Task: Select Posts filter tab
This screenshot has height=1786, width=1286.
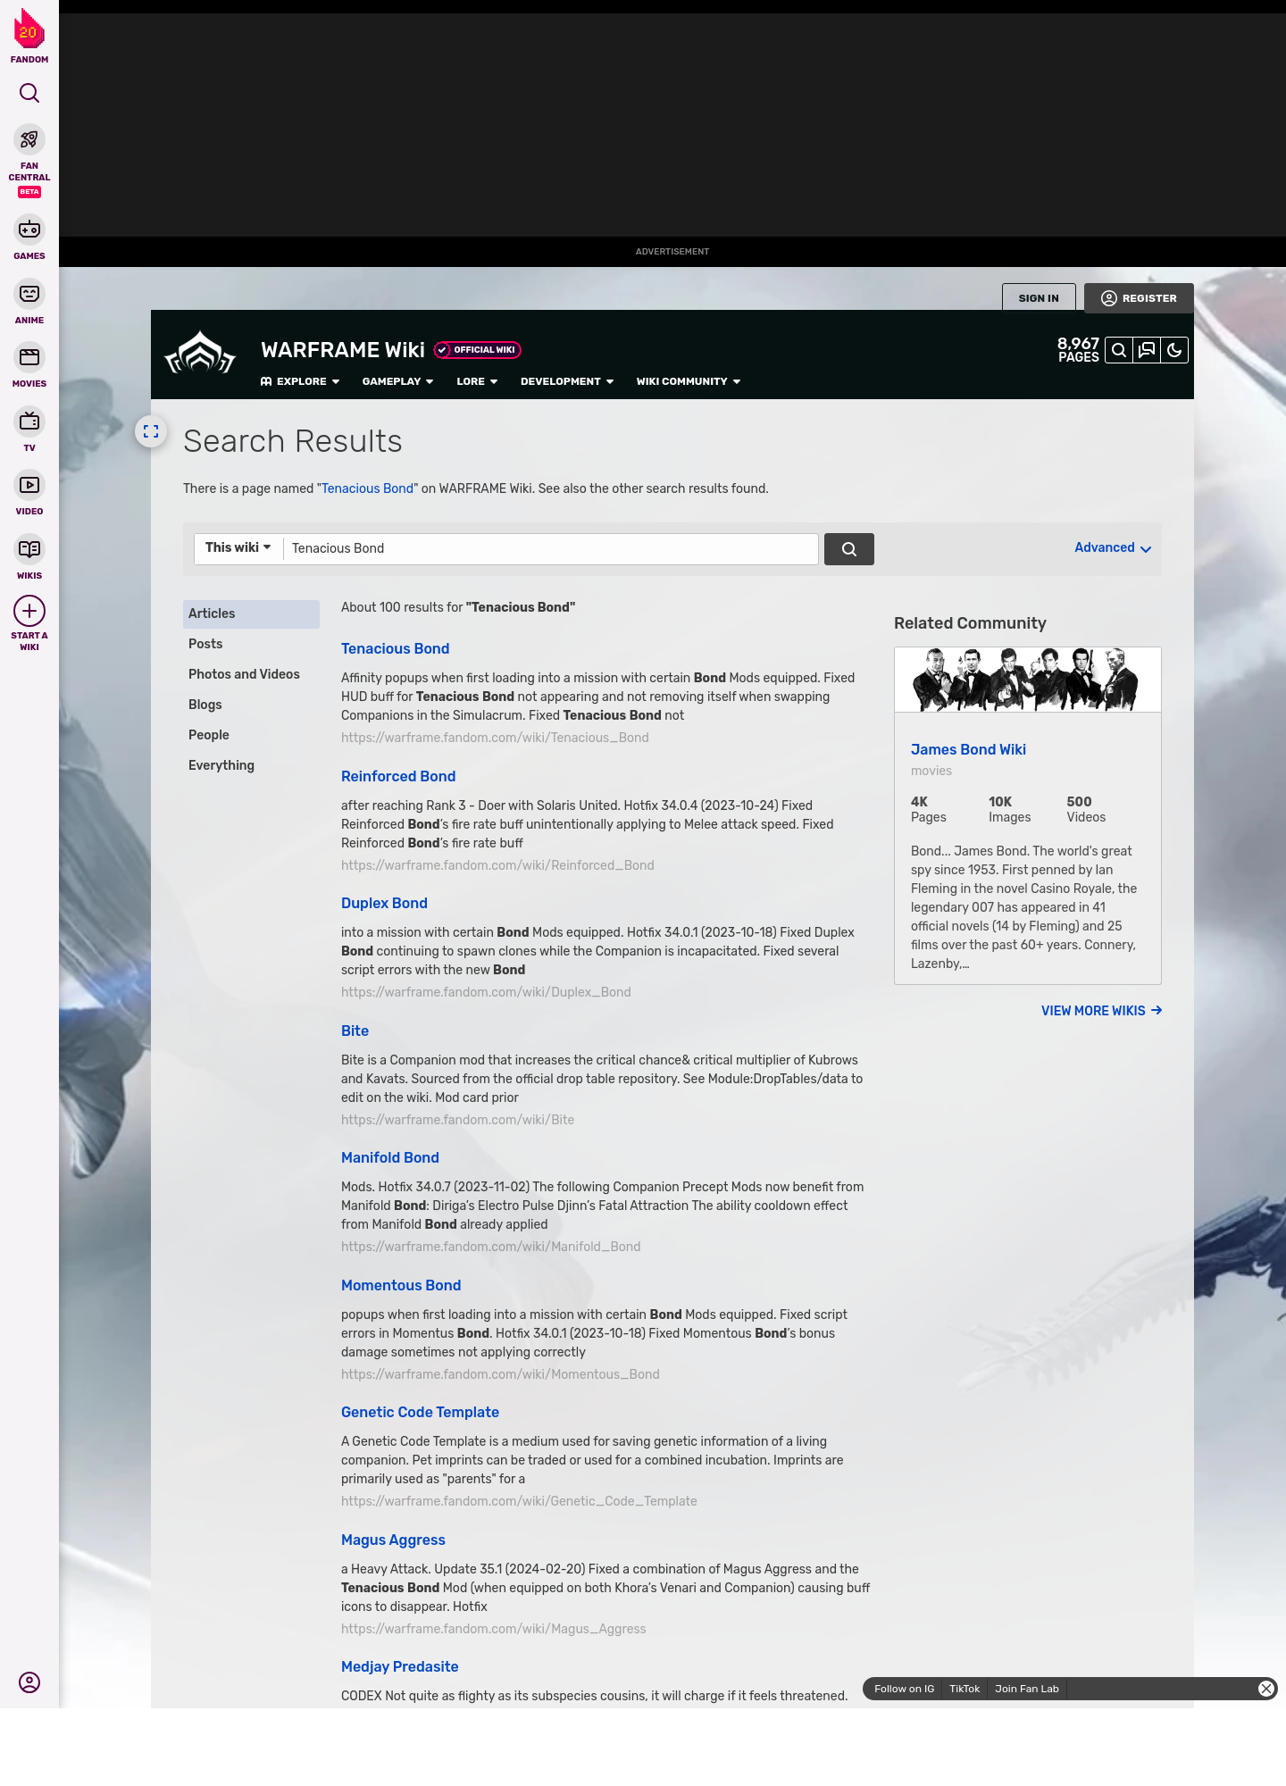Action: [251, 644]
